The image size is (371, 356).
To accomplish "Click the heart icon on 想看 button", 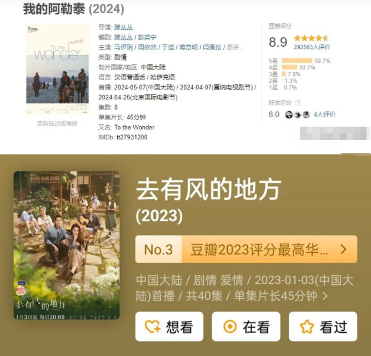I will tap(153, 327).
